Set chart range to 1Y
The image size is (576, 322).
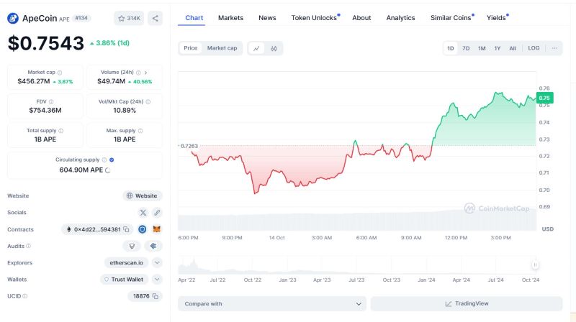click(498, 48)
